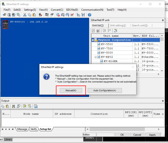
Task: Switch to the Unit list(1) tab
Action: click(98, 25)
